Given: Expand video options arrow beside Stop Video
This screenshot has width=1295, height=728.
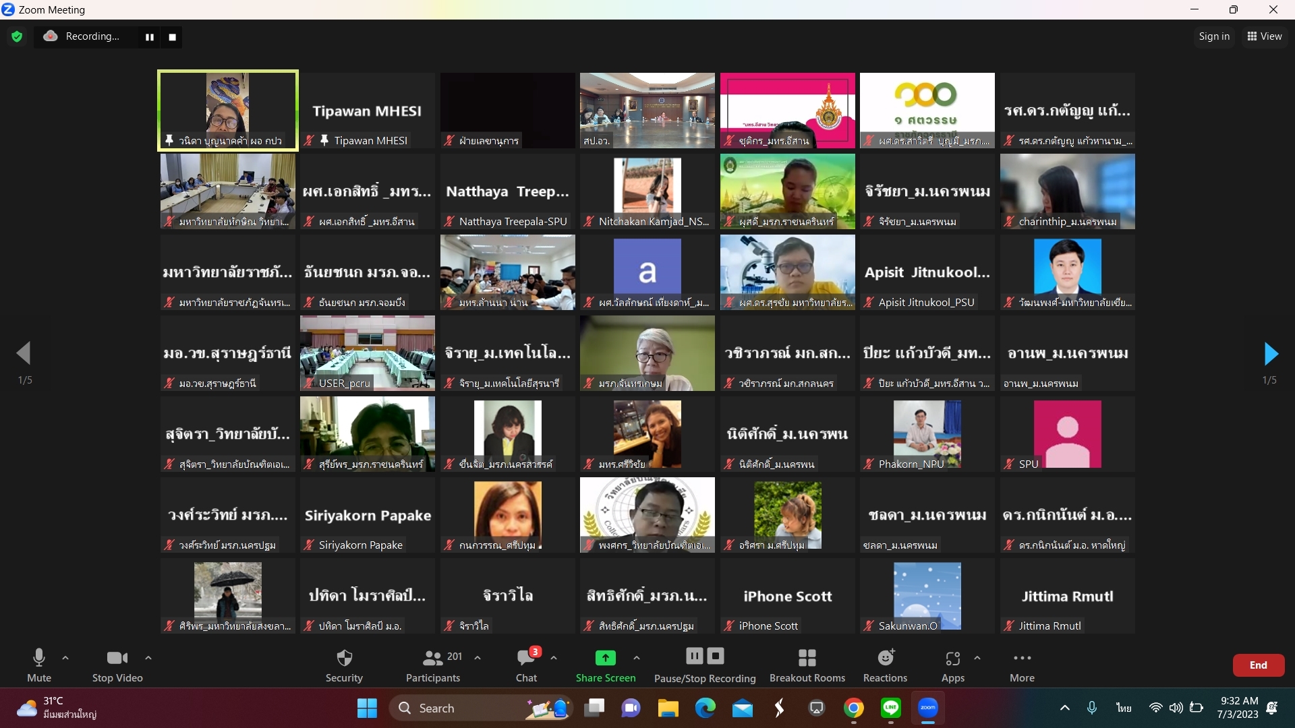Looking at the screenshot, I should point(148,658).
